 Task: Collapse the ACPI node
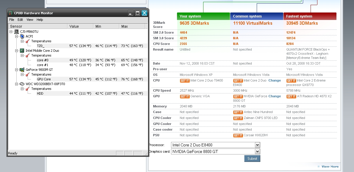(16, 36)
